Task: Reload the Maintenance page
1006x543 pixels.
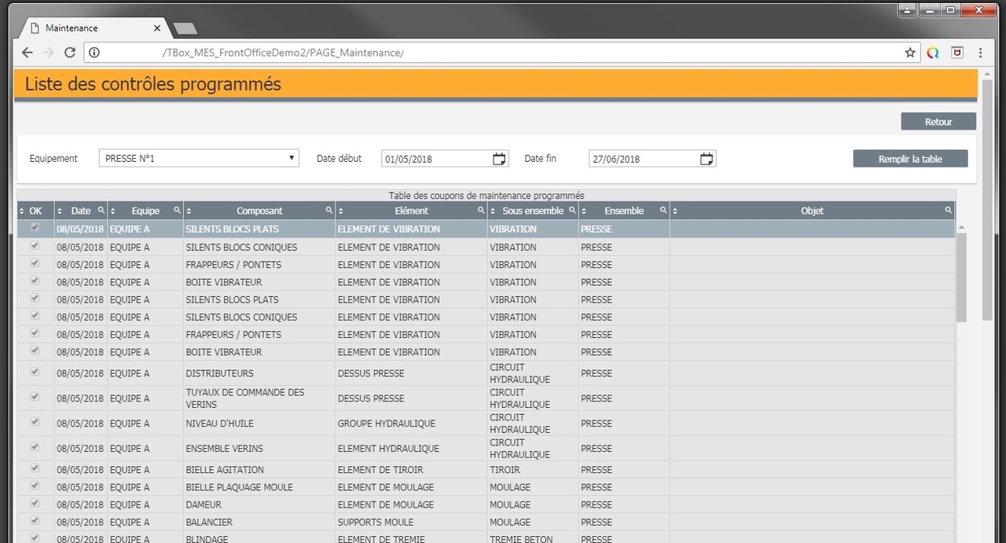Action: pos(70,53)
